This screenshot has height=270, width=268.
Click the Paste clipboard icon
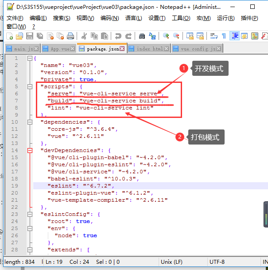pyautogui.click(x=105, y=36)
